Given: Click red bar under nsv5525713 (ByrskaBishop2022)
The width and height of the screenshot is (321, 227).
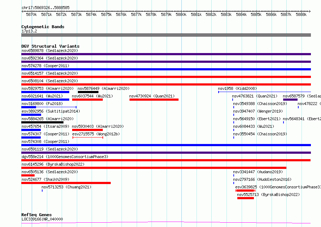Looking at the screenshot, I should [x=246, y=198].
